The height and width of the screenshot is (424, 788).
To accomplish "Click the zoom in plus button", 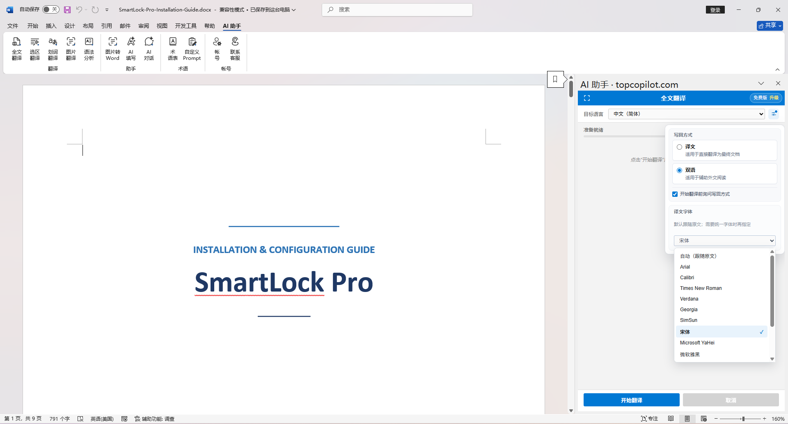I will 765,419.
